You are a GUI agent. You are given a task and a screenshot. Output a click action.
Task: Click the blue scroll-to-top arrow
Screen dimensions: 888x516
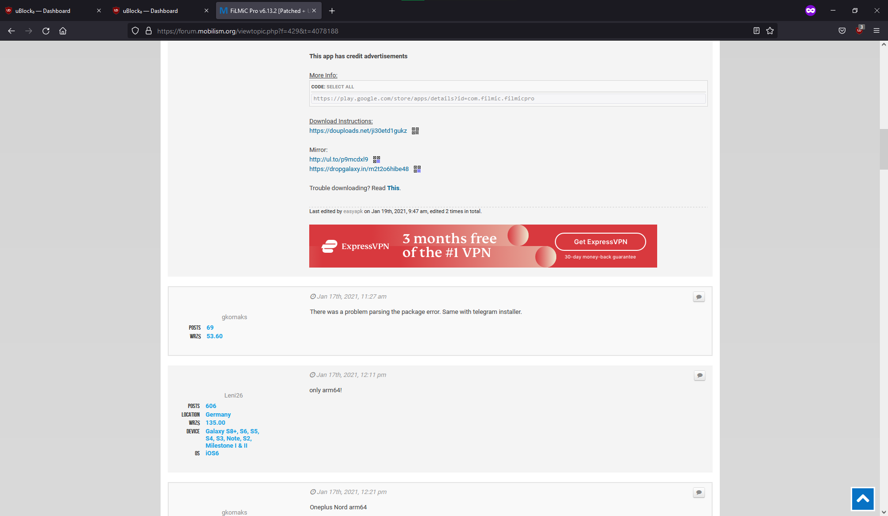coord(863,499)
